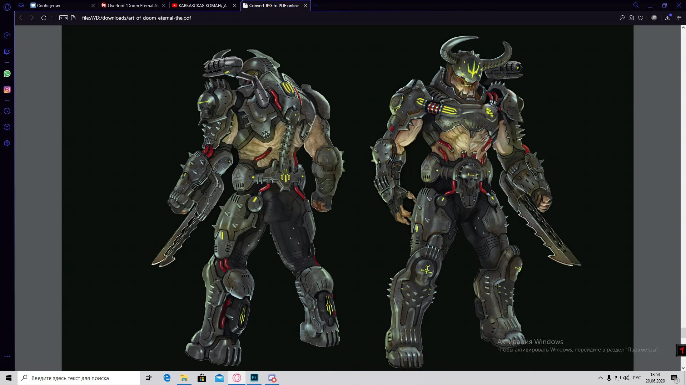Open Easy Setup sliders menu
The image size is (686, 385).
click(679, 18)
